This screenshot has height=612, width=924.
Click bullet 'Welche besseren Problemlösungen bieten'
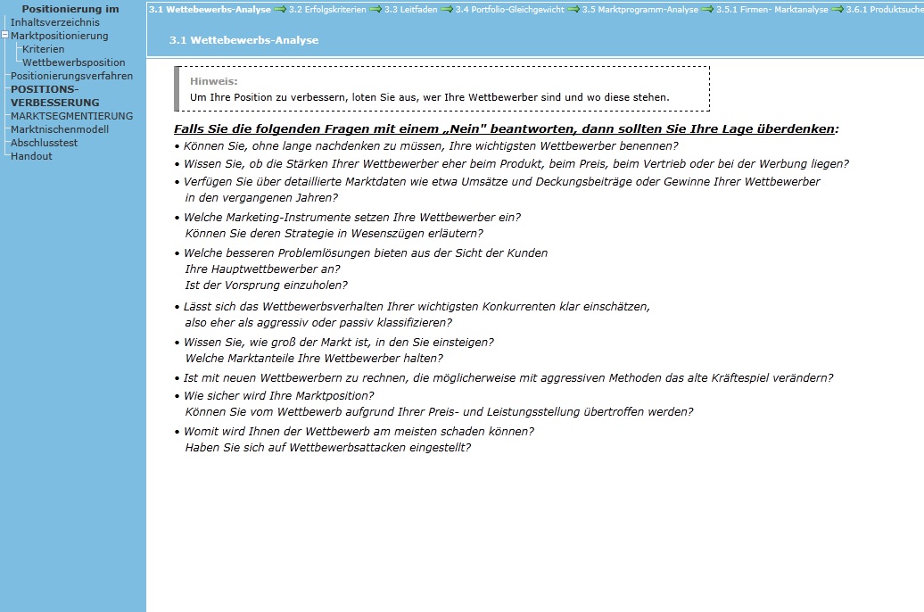tap(366, 253)
